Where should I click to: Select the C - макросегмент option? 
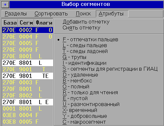pos(84,122)
